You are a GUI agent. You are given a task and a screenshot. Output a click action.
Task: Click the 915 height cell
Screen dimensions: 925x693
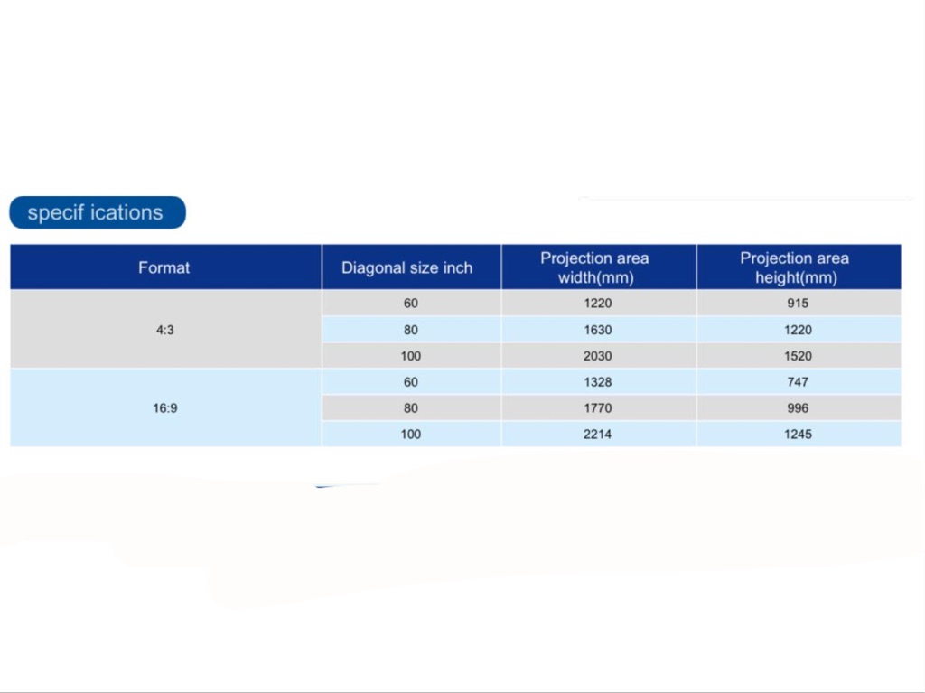tap(798, 304)
